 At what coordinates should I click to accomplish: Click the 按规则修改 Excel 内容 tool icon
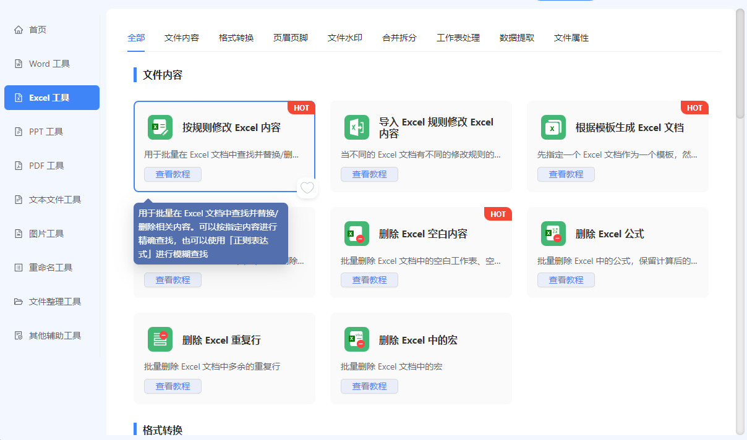(160, 127)
